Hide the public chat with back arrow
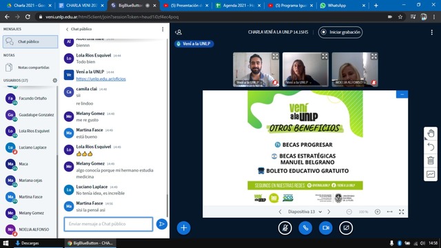The height and width of the screenshot is (248, 441). click(79, 29)
